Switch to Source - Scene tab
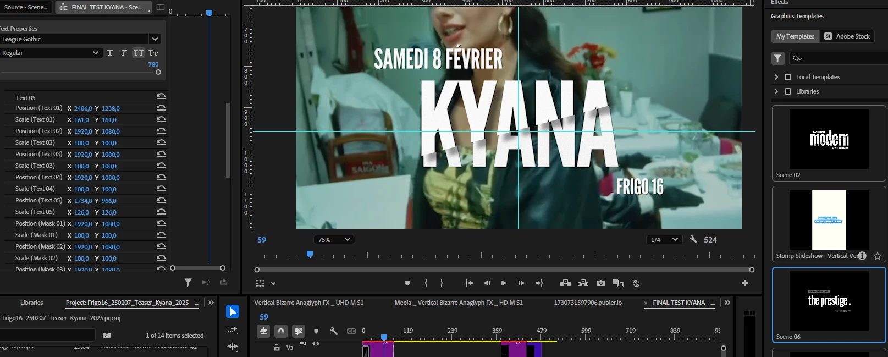This screenshot has height=357, width=888. pyautogui.click(x=25, y=7)
